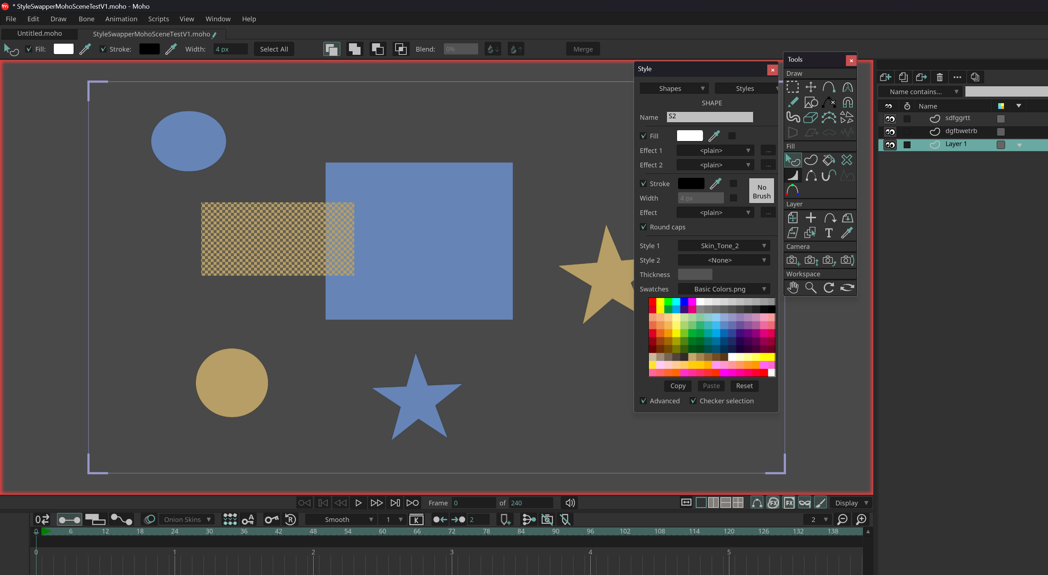Screen dimensions: 1048x575
Task: Select the Add Text layer tool
Action: pos(828,233)
